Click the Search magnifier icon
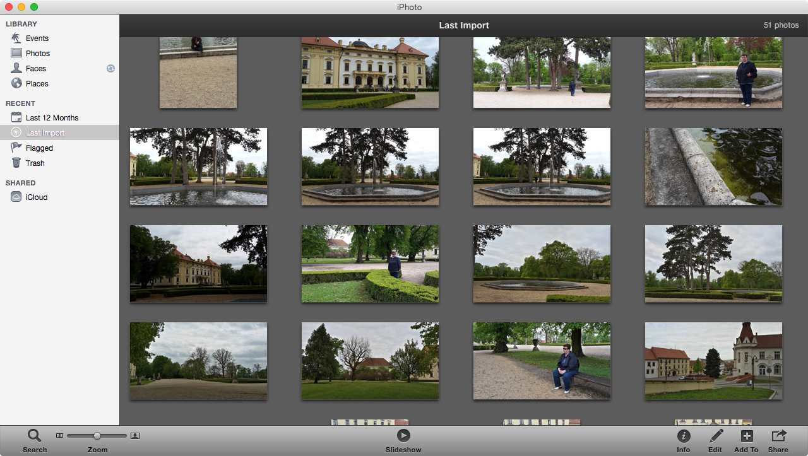 point(34,435)
